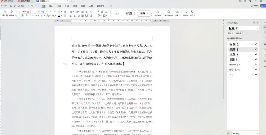Image resolution: width=266 pixels, height=135 pixels.
Task: Click the 新样式 (New Style) button
Action: tap(231, 33)
